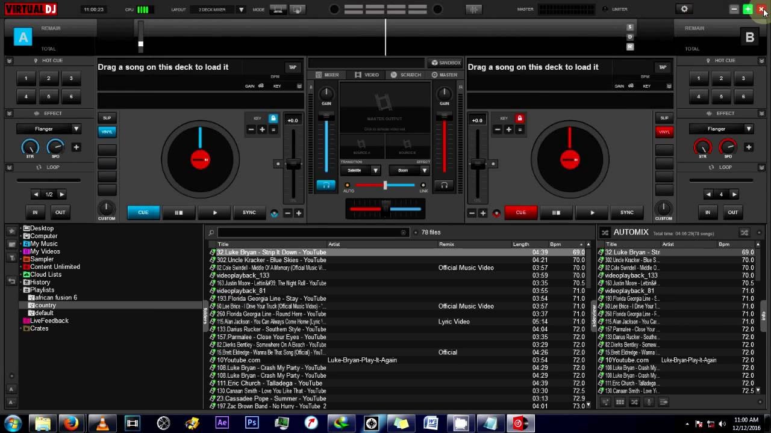Toggle the left deck VINYL mode
The height and width of the screenshot is (433, 771).
107,132
